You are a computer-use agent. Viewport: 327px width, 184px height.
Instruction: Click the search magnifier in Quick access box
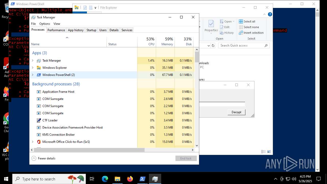point(266,45)
